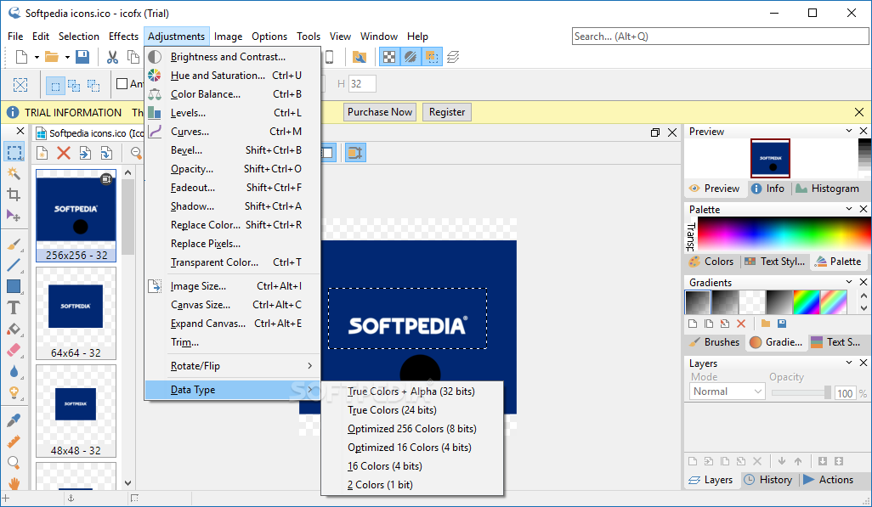This screenshot has height=507, width=872.
Task: Select the paint brush tool
Action: pos(14,244)
